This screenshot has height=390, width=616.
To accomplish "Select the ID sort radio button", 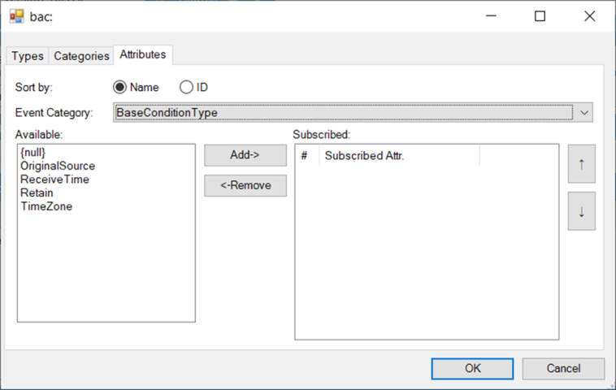I will point(186,87).
